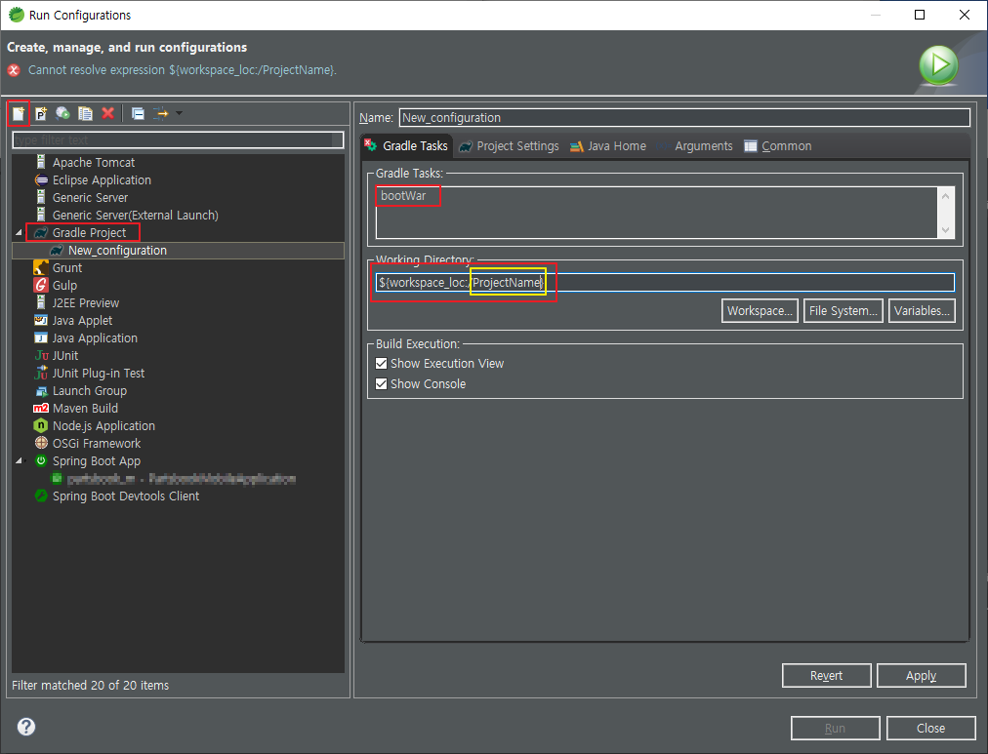Select Eclipse Application in the tree

pyautogui.click(x=102, y=180)
